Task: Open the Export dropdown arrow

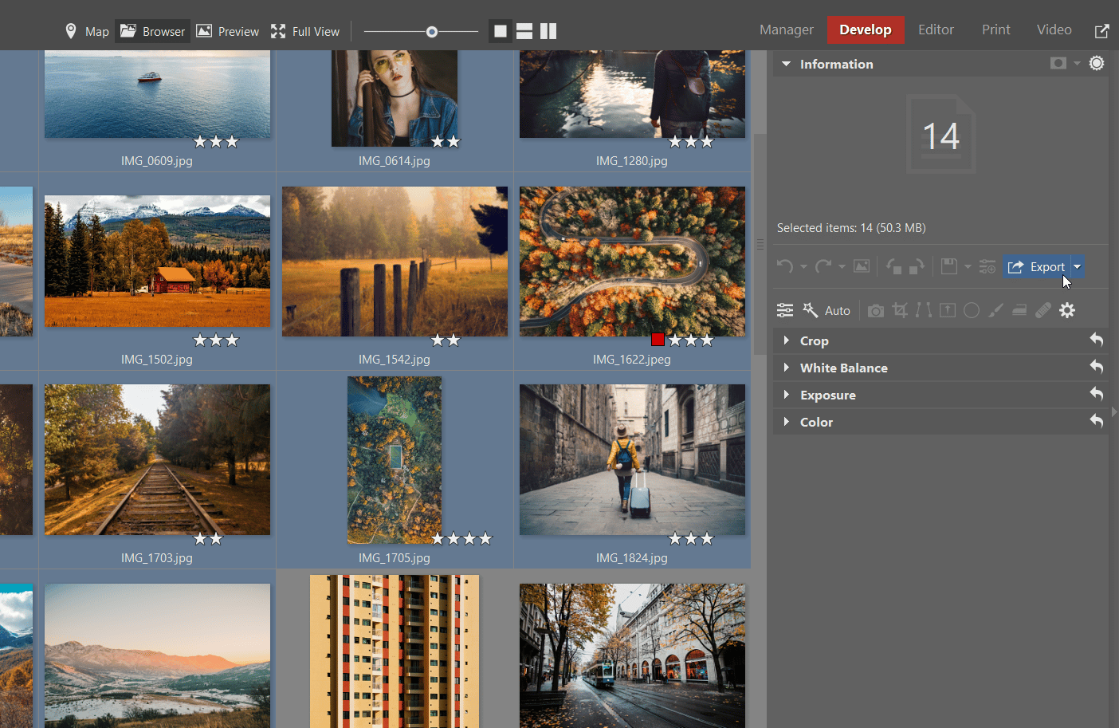Action: (1077, 266)
